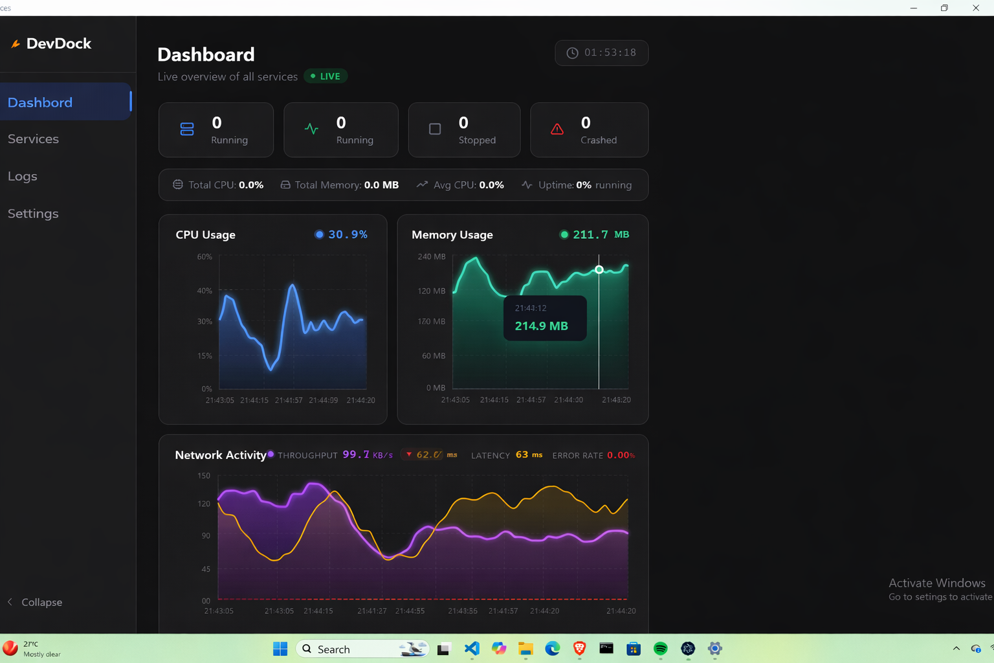Click the trend arrow icon beside Avg CPU
994x663 pixels.
421,185
